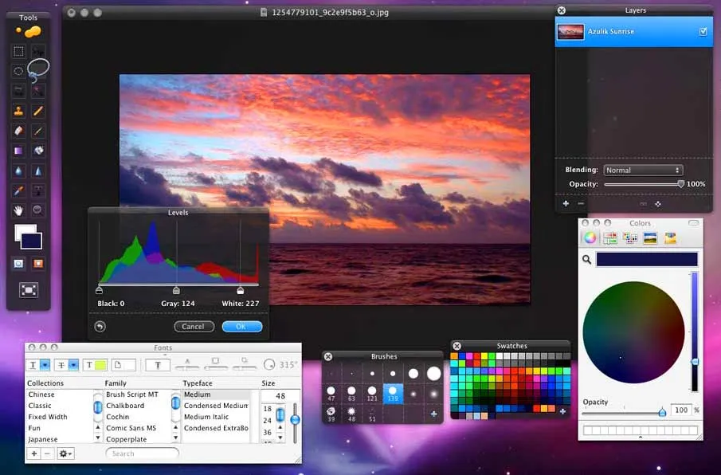Choose Comic Sans MS font family
Screen dimensions: 721x475
tap(131, 428)
